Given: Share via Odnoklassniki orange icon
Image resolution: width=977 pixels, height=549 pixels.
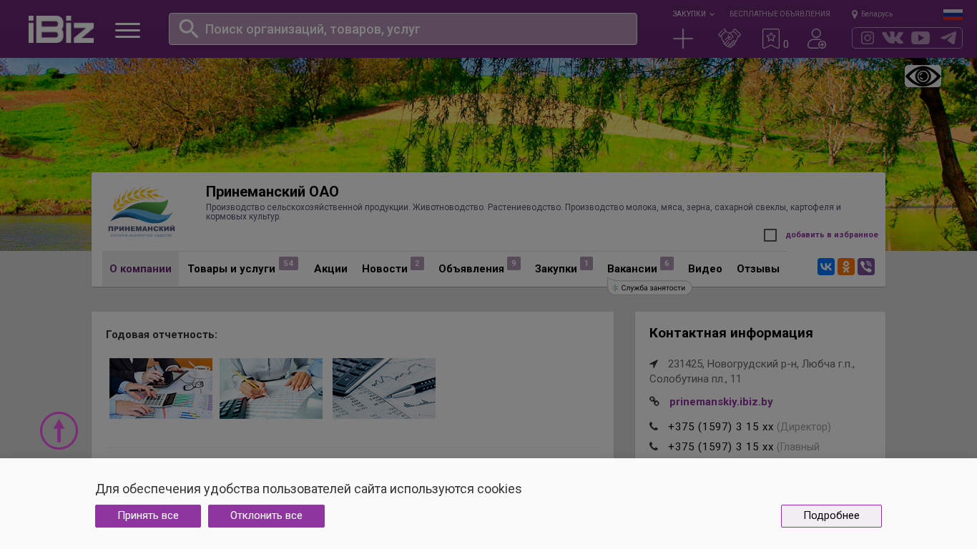Looking at the screenshot, I should tap(846, 267).
